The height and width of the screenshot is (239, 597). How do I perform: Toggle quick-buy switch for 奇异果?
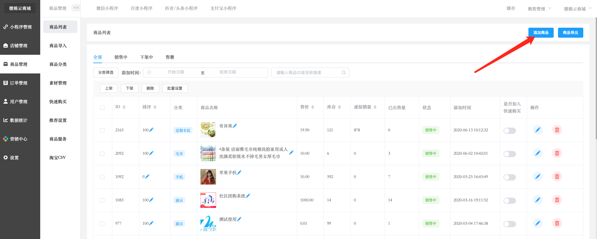(x=510, y=131)
